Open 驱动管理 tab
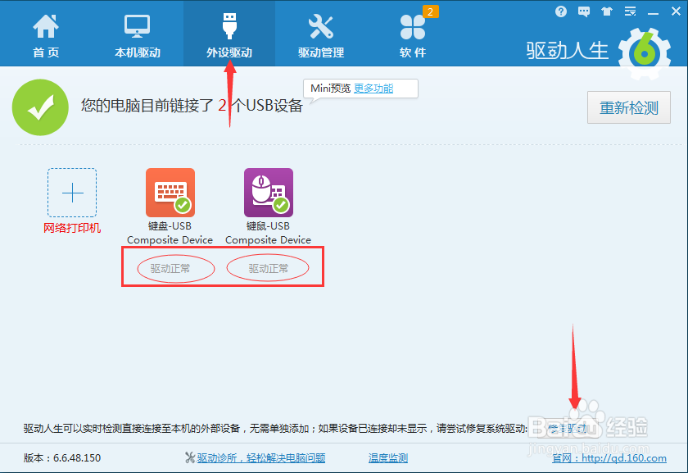This screenshot has width=688, height=473. (x=321, y=35)
